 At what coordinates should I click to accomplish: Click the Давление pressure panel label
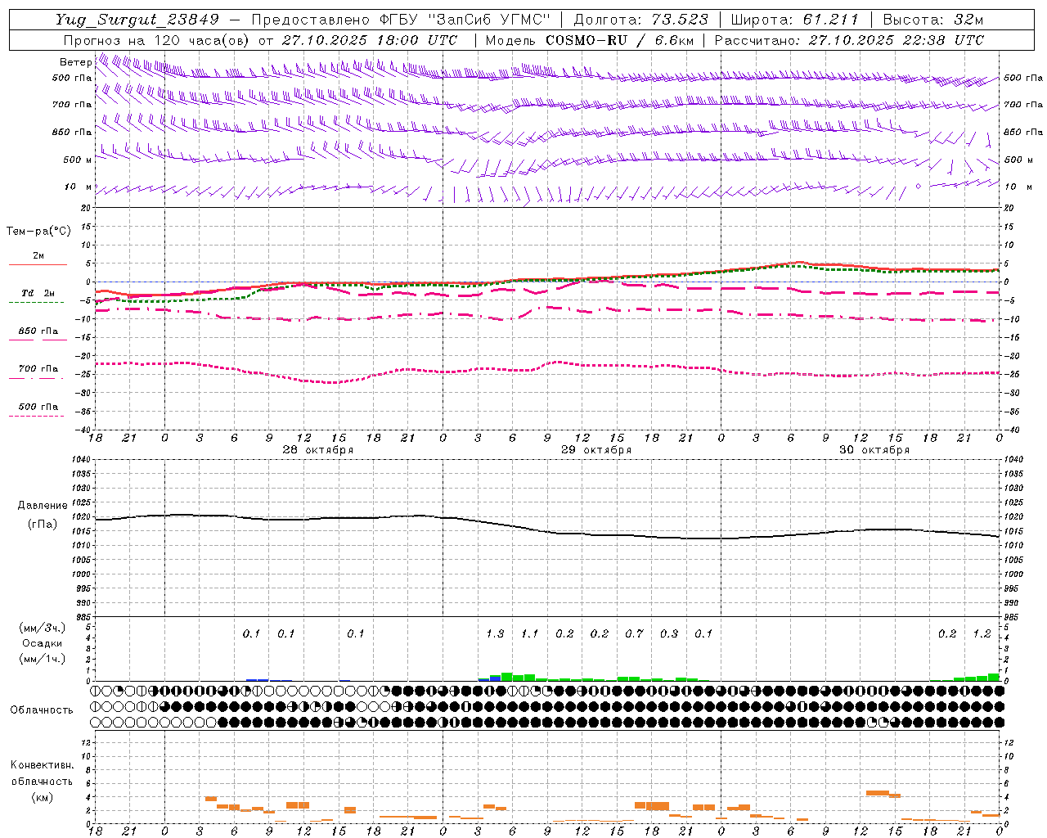43,506
